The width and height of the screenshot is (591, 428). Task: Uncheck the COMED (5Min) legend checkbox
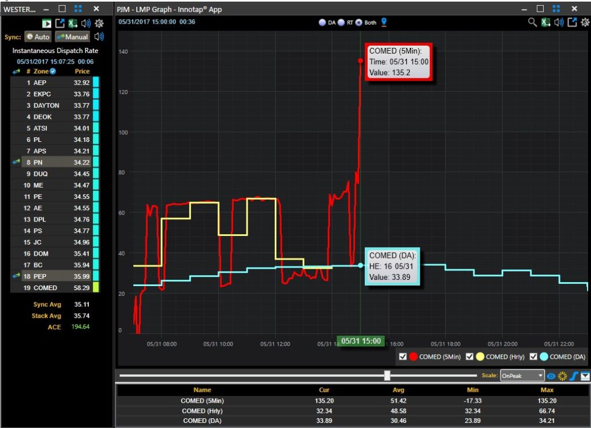(x=403, y=356)
